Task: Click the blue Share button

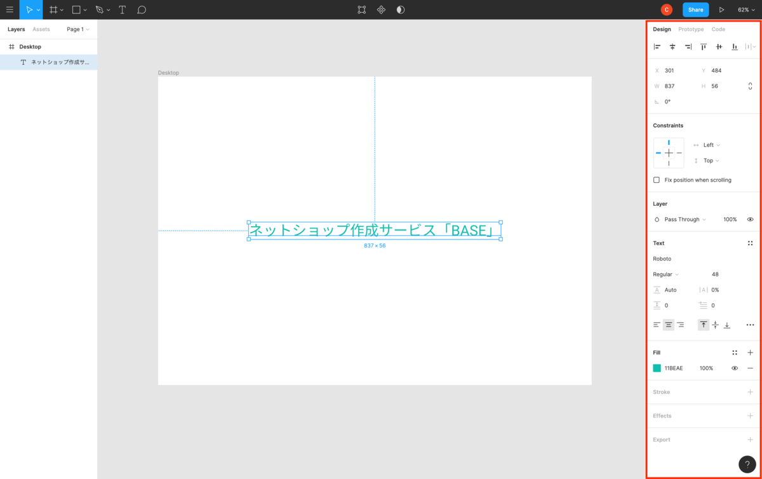Action: (695, 10)
